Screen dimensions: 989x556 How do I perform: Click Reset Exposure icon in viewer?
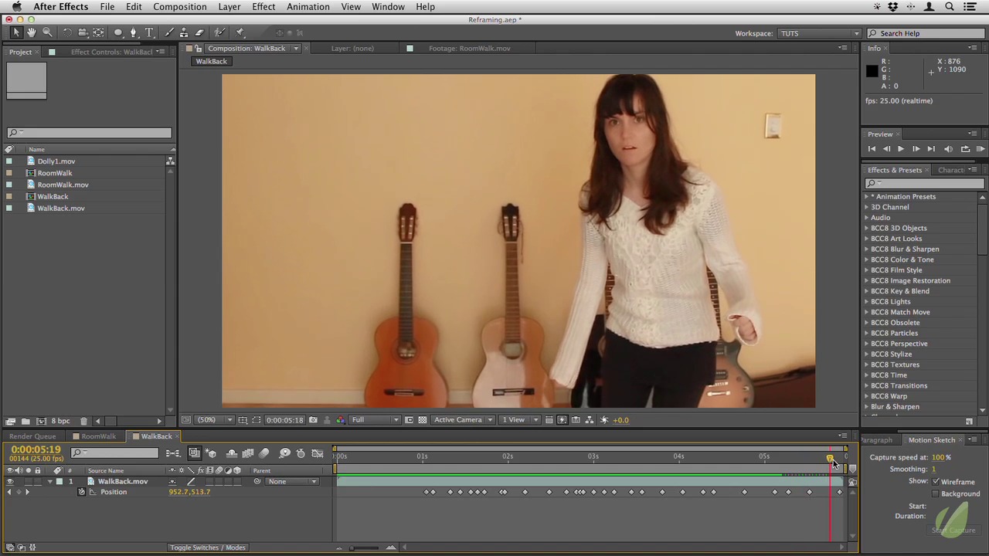604,420
